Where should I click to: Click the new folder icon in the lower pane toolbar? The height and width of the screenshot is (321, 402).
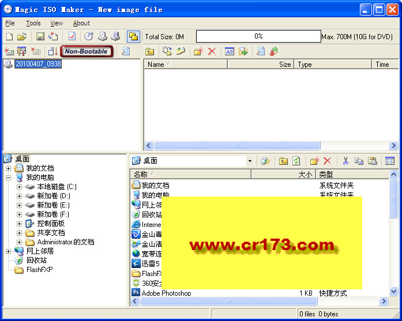click(x=314, y=161)
